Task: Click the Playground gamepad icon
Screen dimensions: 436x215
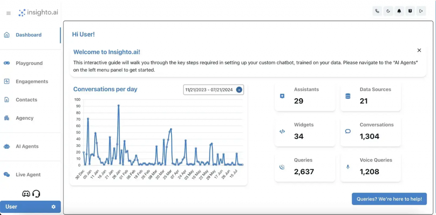Action: [x=7, y=63]
